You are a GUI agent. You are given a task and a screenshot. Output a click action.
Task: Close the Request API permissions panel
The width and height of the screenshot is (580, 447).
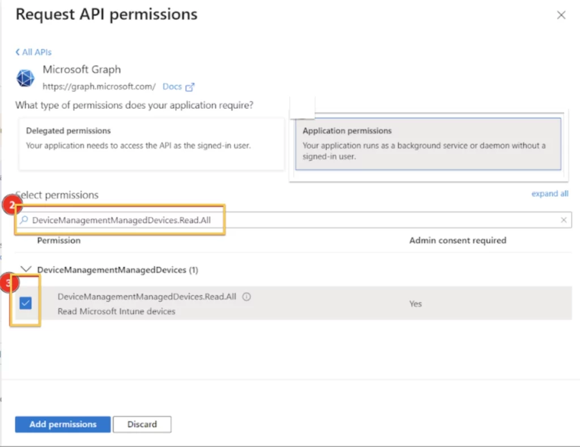(561, 15)
